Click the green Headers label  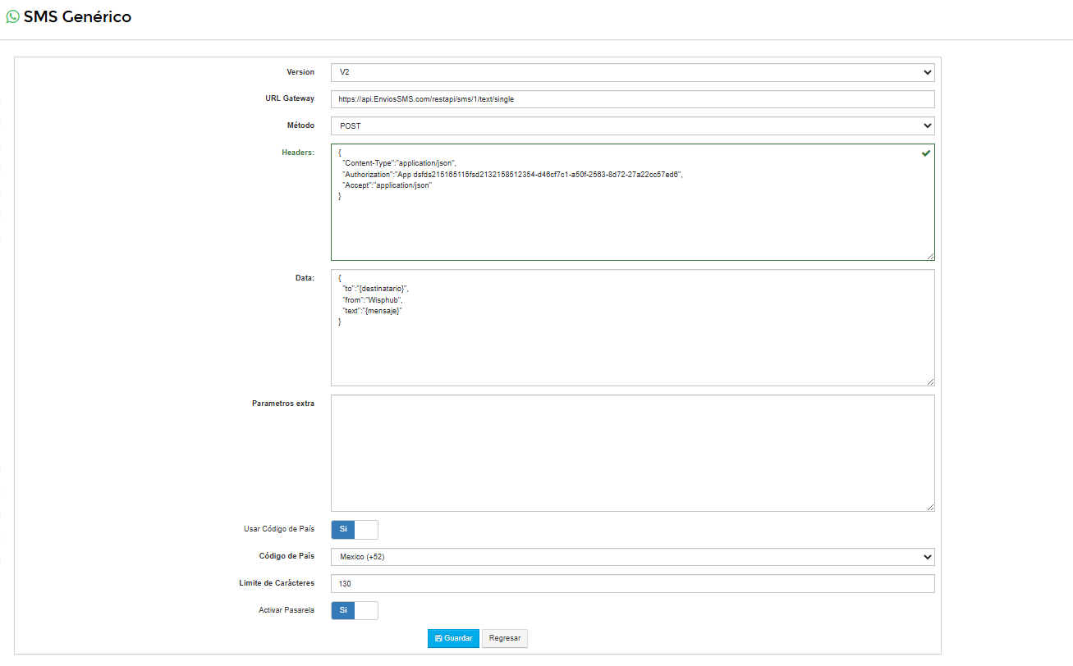coord(297,153)
